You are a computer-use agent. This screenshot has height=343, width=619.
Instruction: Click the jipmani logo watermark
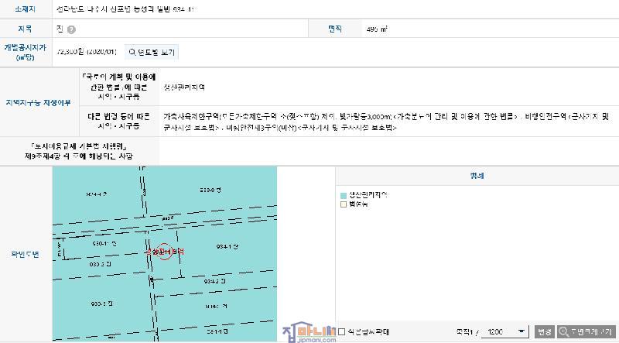click(306, 331)
